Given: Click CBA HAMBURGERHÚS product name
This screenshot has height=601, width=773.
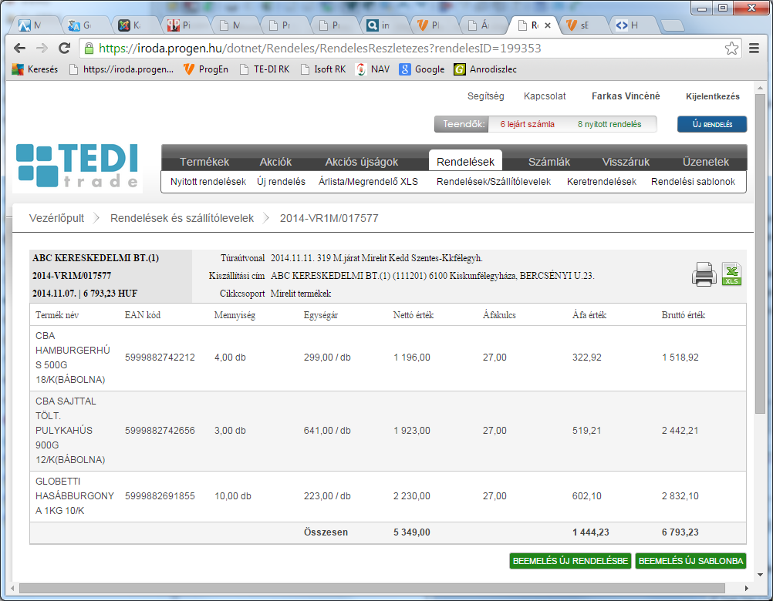Looking at the screenshot, I should [73, 358].
